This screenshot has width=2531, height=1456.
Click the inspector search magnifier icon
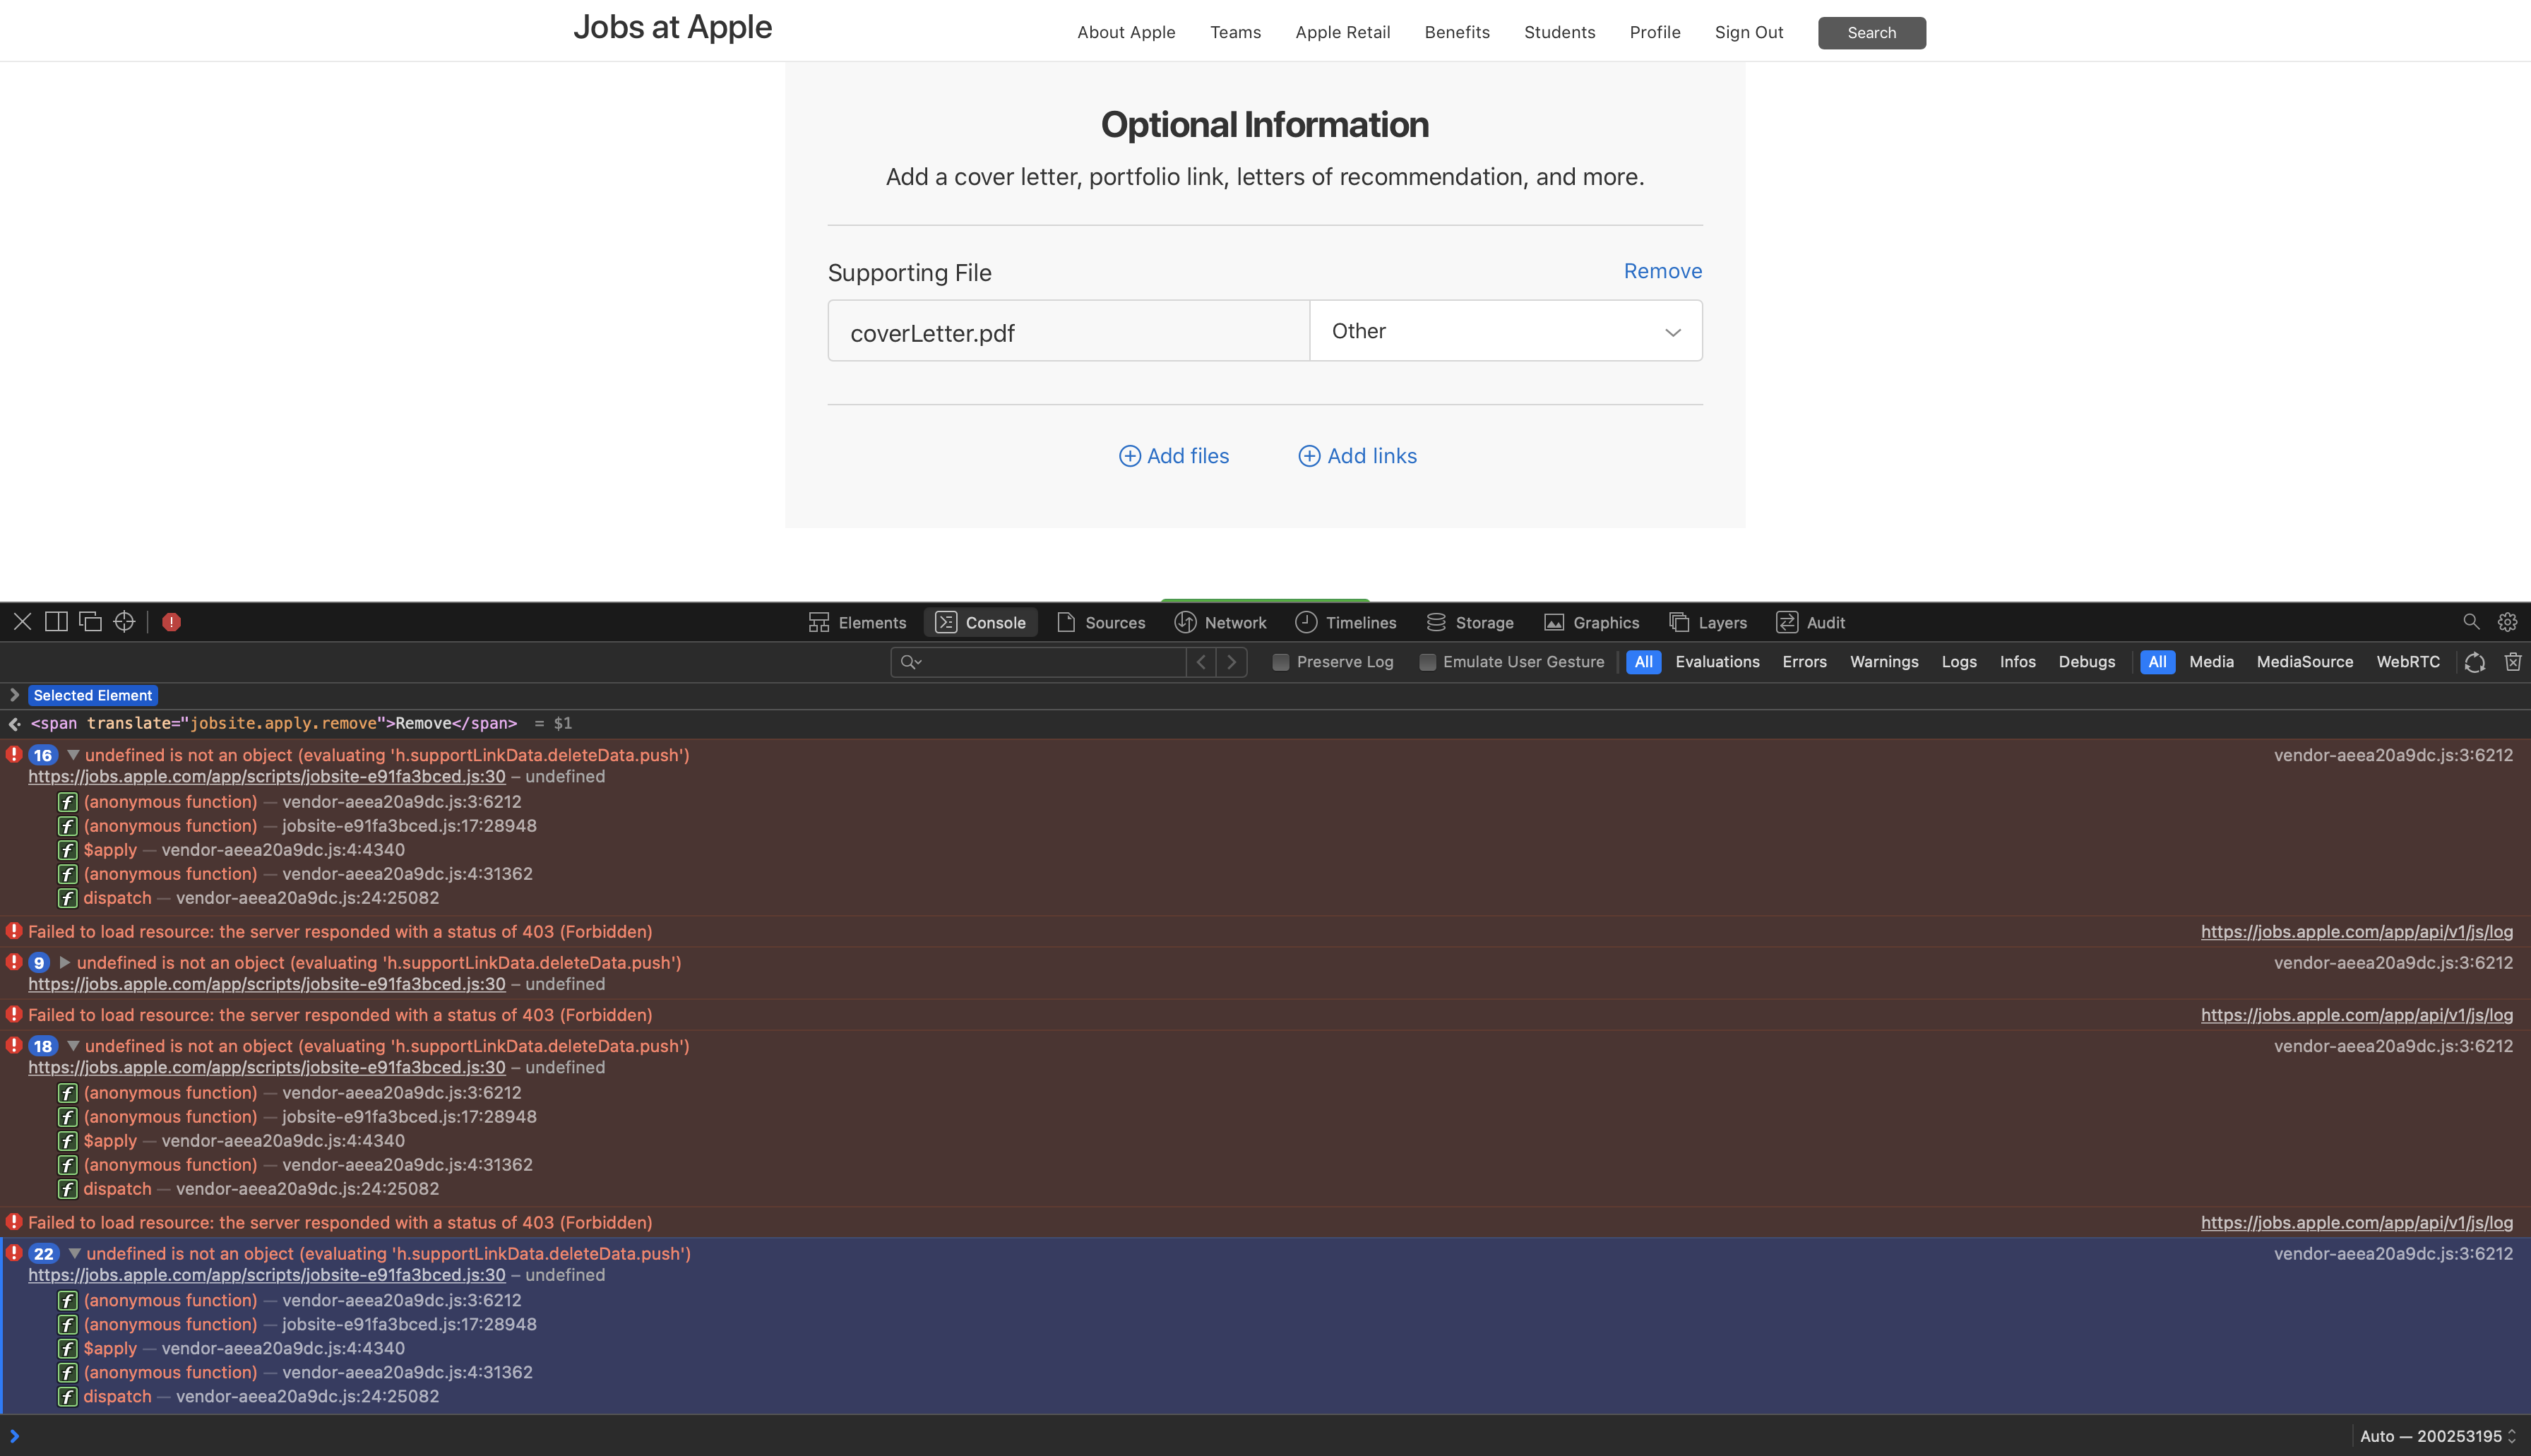click(2471, 622)
